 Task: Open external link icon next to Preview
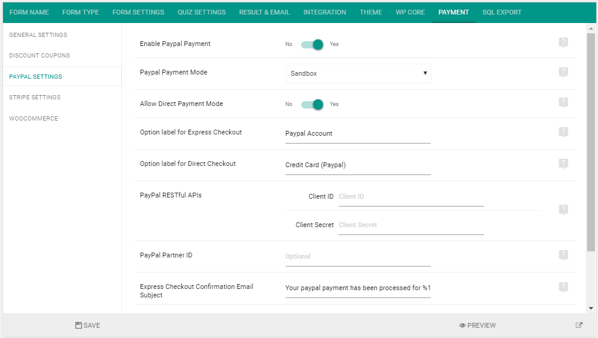(x=579, y=325)
